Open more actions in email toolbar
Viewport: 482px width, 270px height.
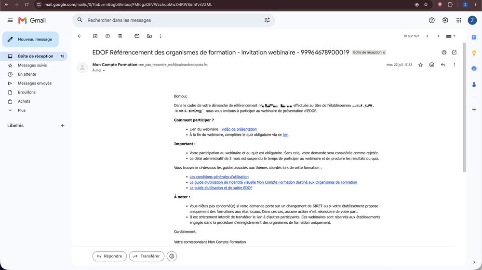click(161, 36)
